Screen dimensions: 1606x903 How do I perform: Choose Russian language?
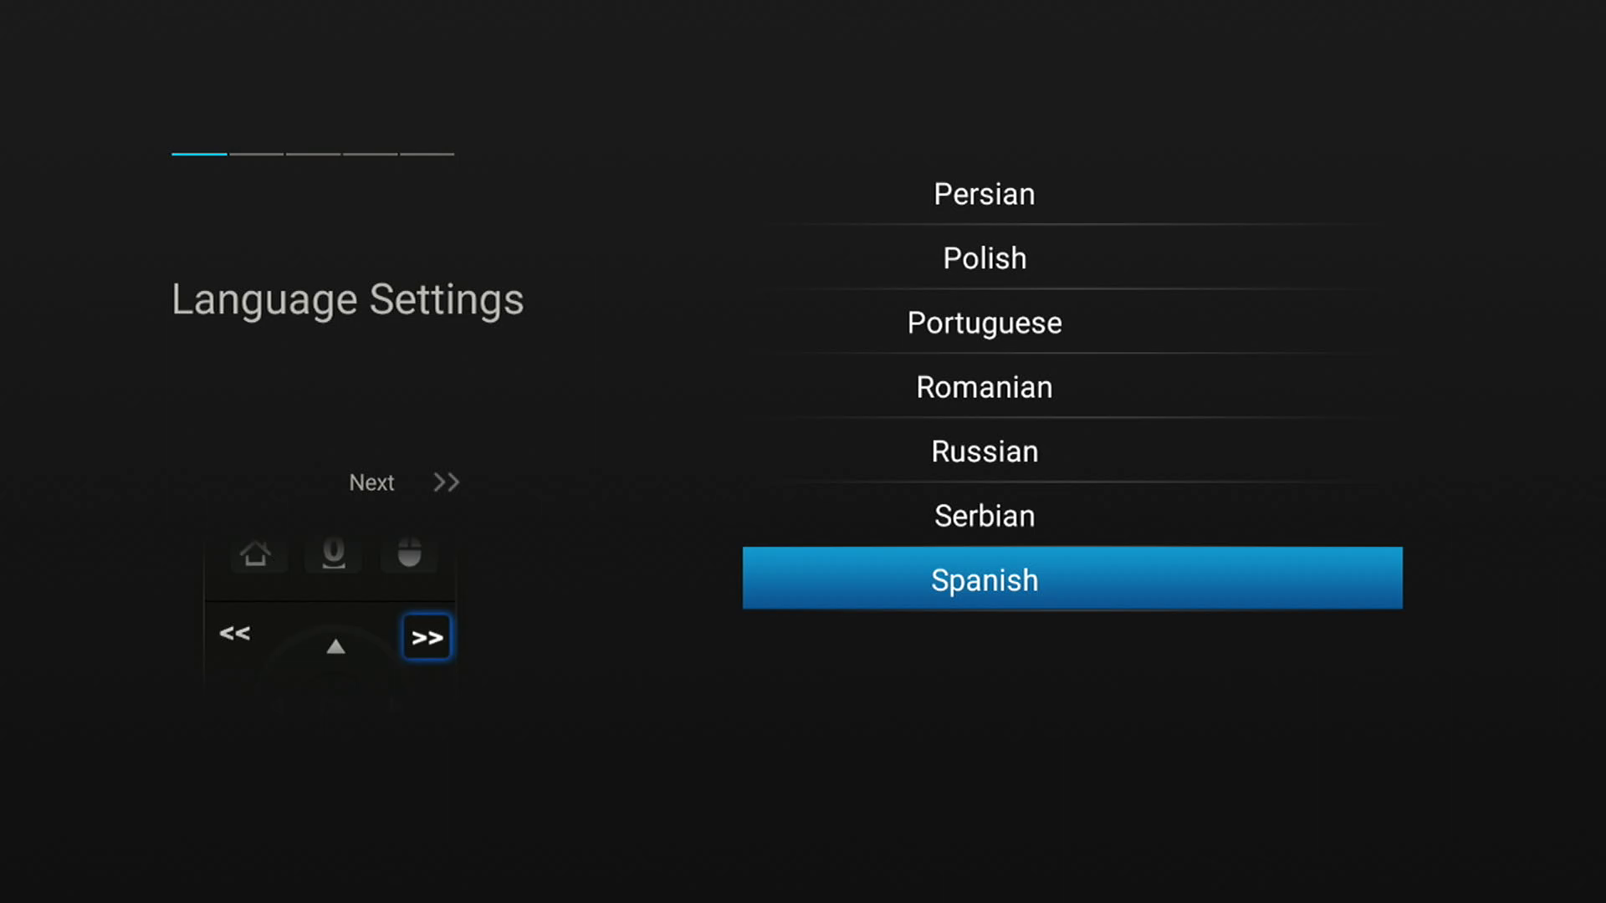(985, 451)
